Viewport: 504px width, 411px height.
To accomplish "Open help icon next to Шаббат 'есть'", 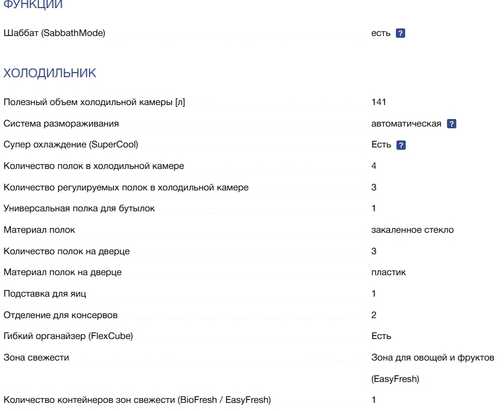I will (x=400, y=33).
